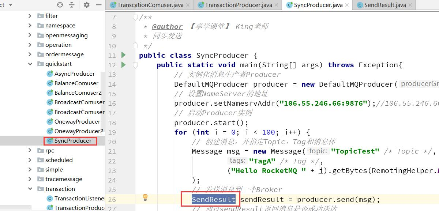Viewport: 439px width, 211px height.
Task: Switch to TranscationComuser.java tab
Action: coord(150,5)
